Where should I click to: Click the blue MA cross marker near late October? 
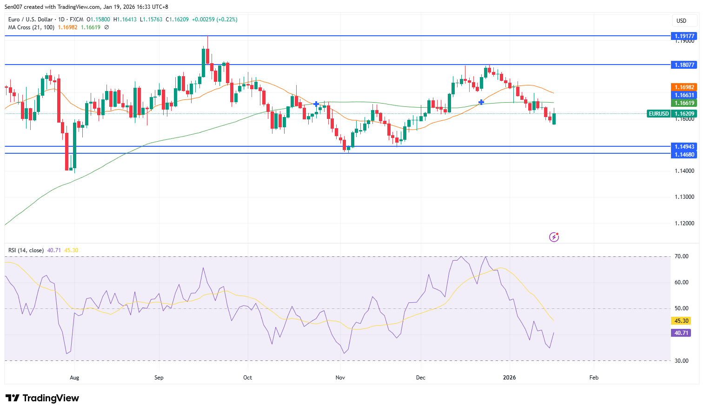[x=317, y=104]
